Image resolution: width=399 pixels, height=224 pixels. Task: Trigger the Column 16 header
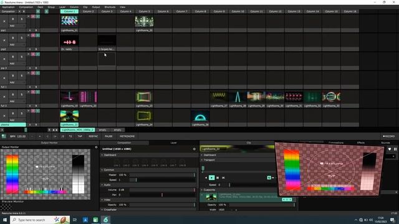click(350, 11)
